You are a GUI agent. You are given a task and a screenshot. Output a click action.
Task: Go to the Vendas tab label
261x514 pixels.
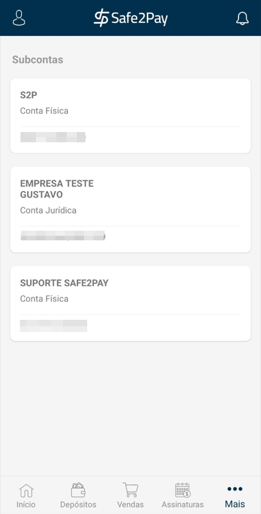[x=131, y=504]
